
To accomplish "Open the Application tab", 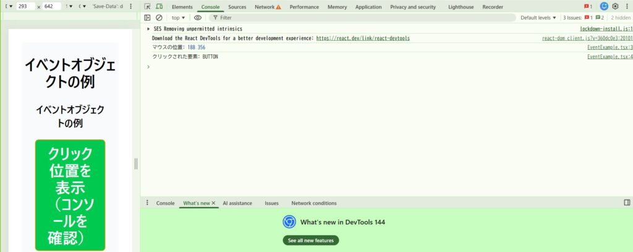I will (x=368, y=7).
